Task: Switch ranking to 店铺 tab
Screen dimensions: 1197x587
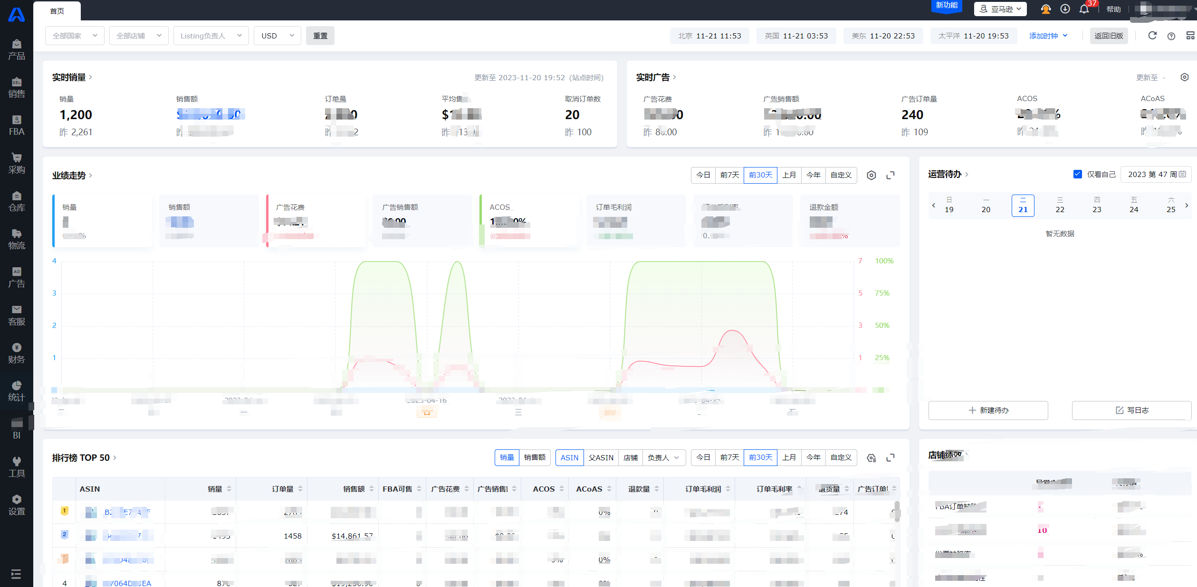Action: pyautogui.click(x=631, y=457)
